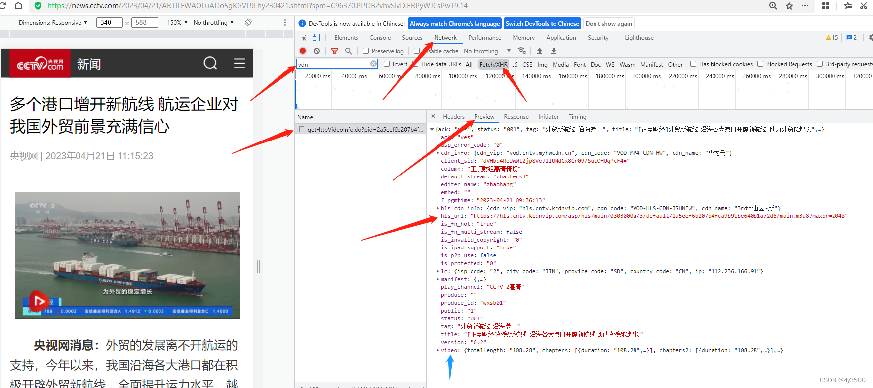
Task: Check the Invert filter checkbox
Action: (x=387, y=64)
